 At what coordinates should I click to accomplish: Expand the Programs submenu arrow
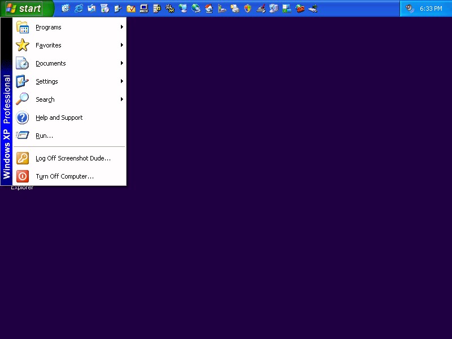point(122,27)
